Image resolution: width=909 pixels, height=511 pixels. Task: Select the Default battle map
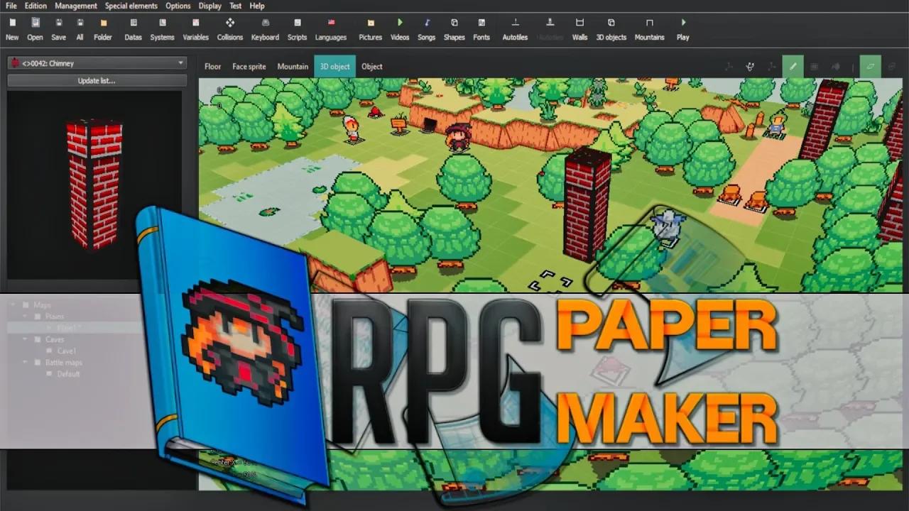pyautogui.click(x=68, y=374)
